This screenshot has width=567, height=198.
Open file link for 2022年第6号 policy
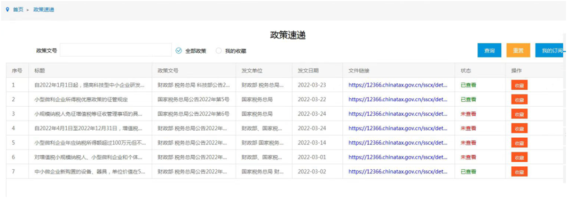tap(398, 114)
